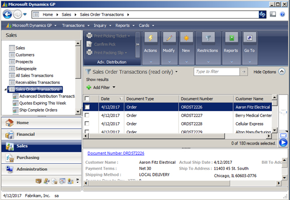Click the Customers list icon in the tree
This screenshot has width=290, height=200.
[12, 55]
